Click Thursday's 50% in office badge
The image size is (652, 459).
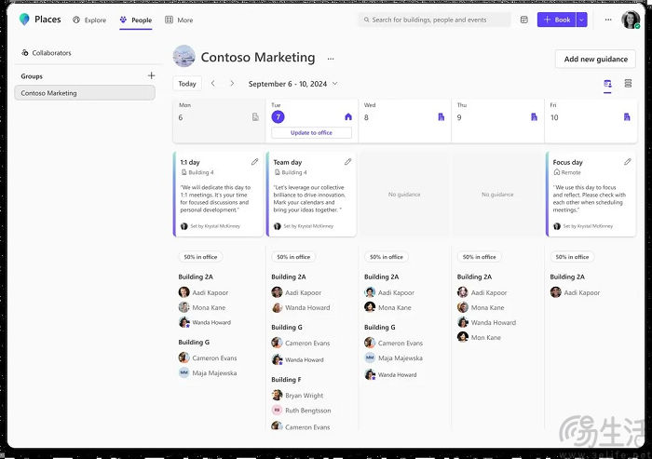480,257
